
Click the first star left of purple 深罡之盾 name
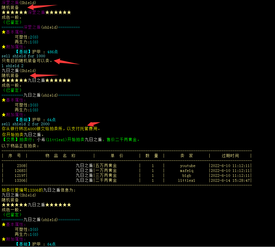pyautogui.click(x=4, y=12)
